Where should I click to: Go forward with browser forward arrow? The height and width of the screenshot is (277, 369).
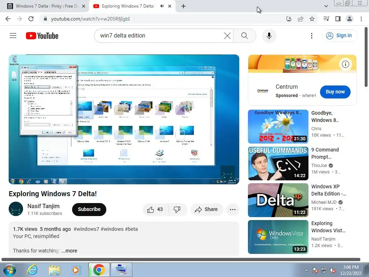tap(19, 19)
